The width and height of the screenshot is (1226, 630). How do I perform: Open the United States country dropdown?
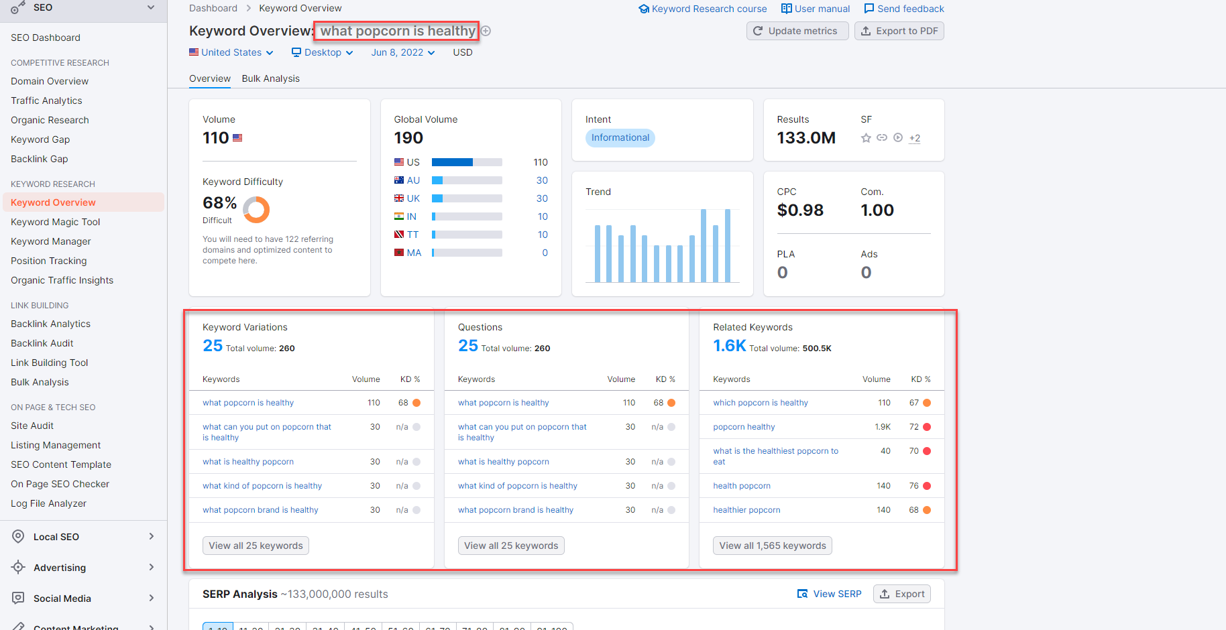point(231,52)
